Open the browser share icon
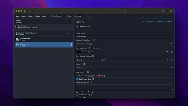The height and width of the screenshot is (106, 188). [x=163, y=11]
